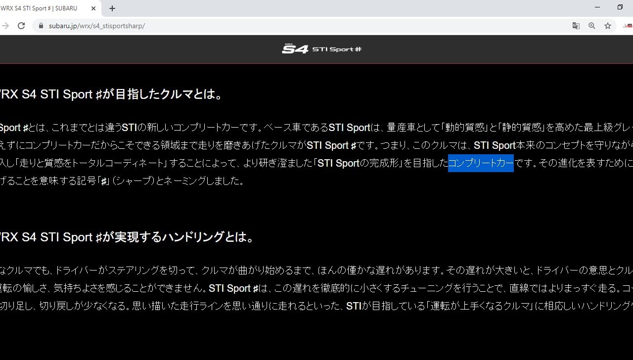
Task: Minimize the Chrome window
Action: pyautogui.click(x=597, y=7)
